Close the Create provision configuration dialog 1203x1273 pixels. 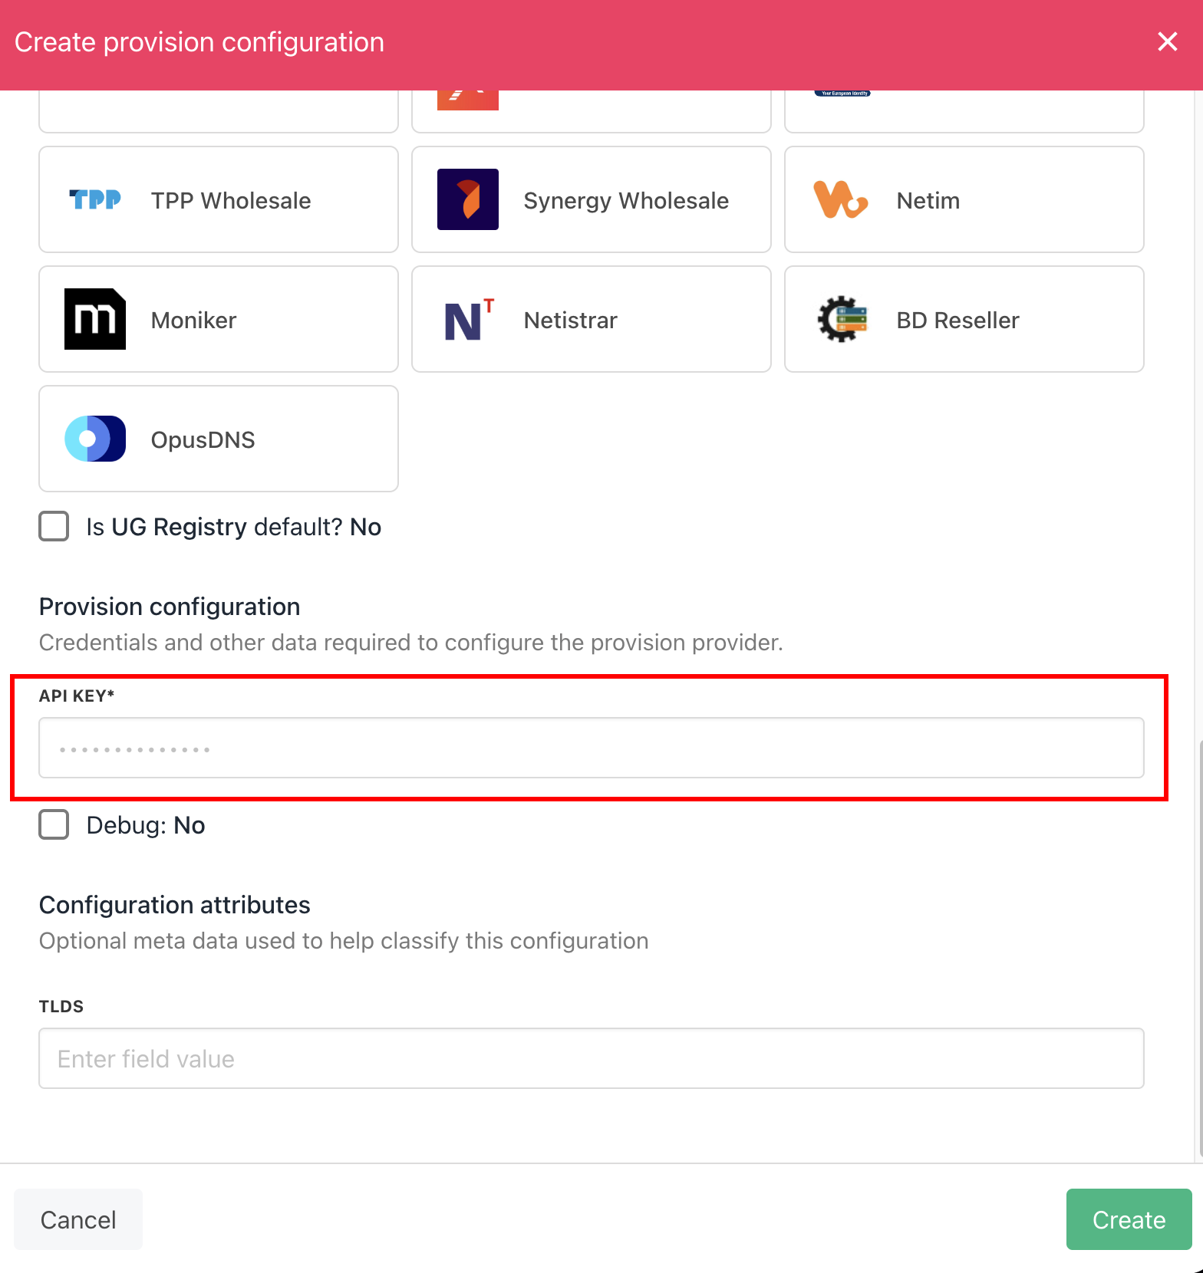(x=1168, y=41)
